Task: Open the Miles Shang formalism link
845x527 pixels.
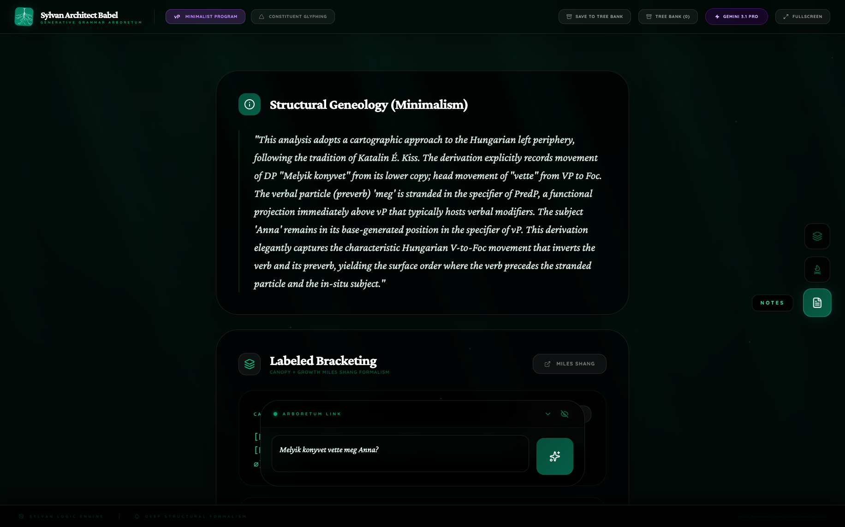Action: click(569, 364)
